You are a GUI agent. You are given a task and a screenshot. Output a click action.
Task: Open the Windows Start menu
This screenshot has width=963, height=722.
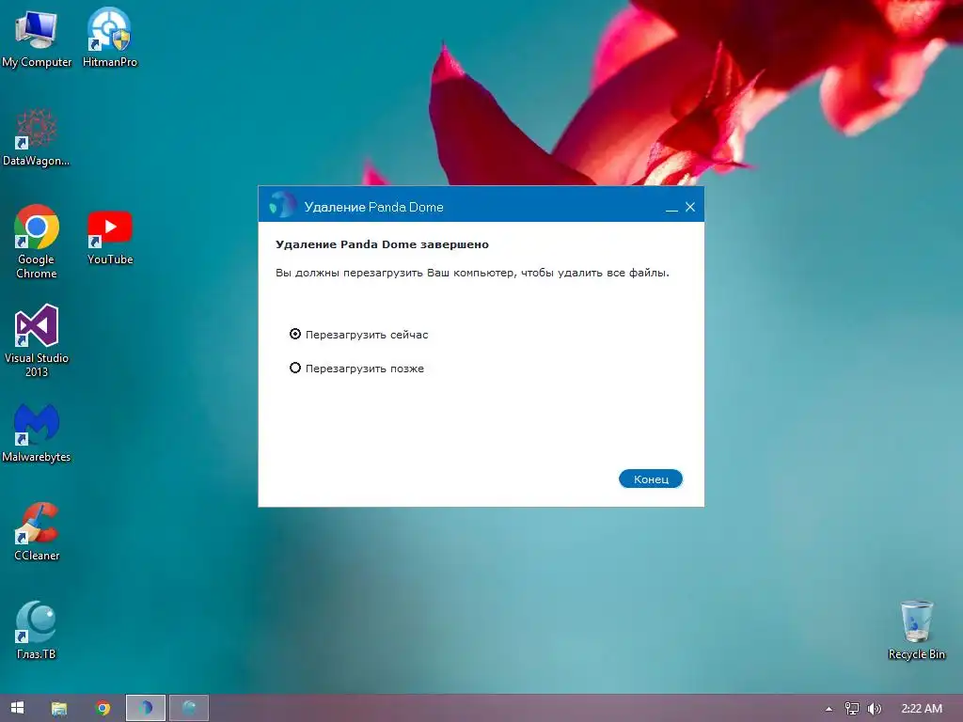tap(17, 708)
